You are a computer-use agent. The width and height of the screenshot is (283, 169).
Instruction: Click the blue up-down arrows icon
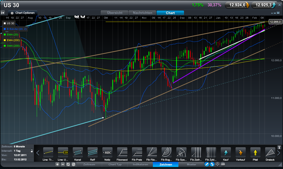212,164
